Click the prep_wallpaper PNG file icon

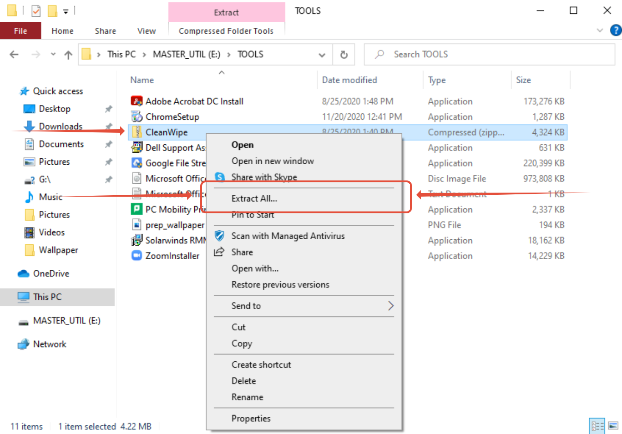click(x=136, y=225)
